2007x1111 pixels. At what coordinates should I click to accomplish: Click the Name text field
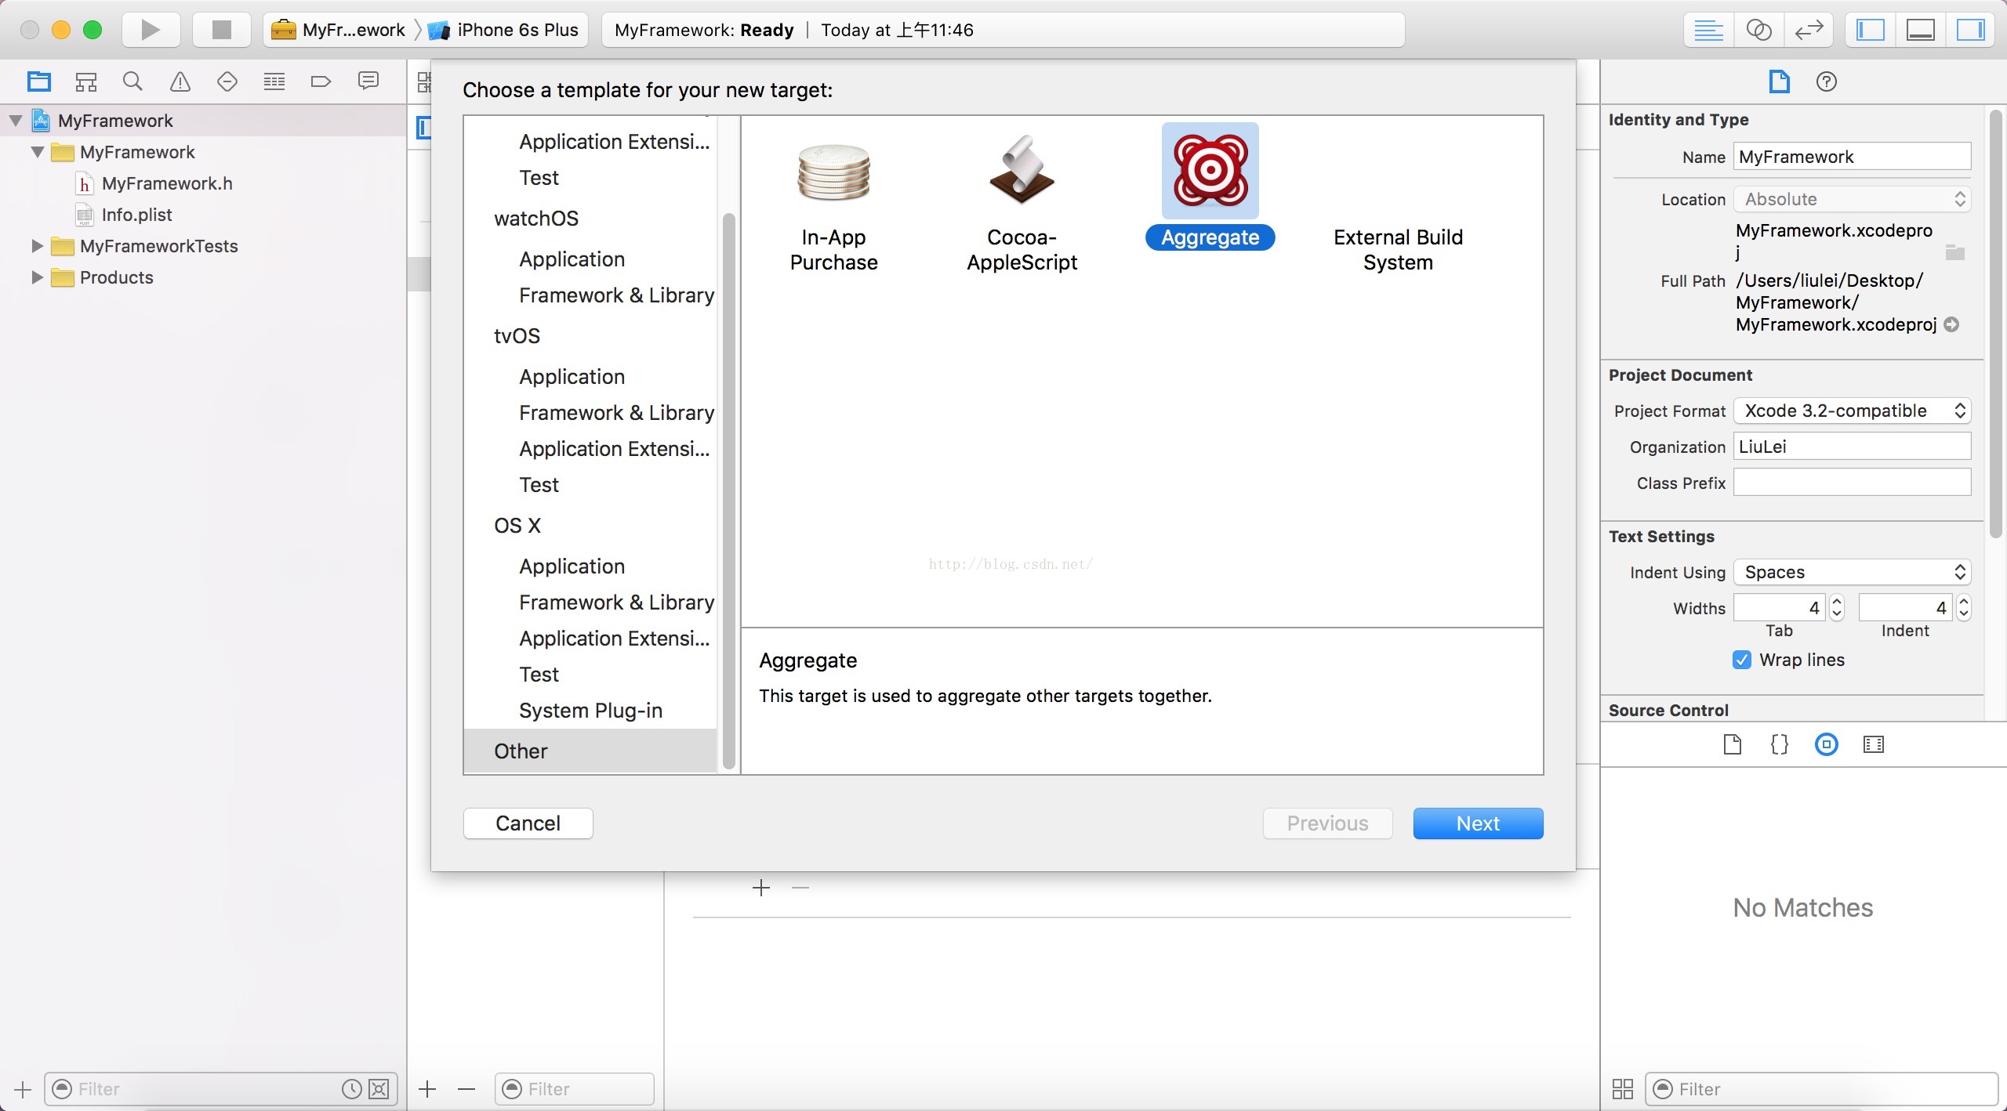tap(1852, 157)
